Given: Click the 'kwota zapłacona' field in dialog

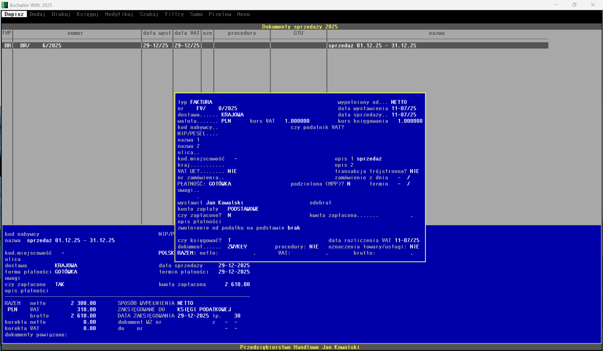Looking at the screenshot, I should [361, 215].
